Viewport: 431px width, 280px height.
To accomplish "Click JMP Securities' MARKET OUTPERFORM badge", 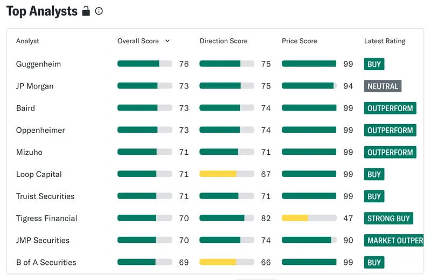I will (x=394, y=241).
